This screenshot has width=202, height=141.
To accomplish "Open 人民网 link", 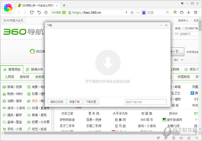I will pos(9,77).
